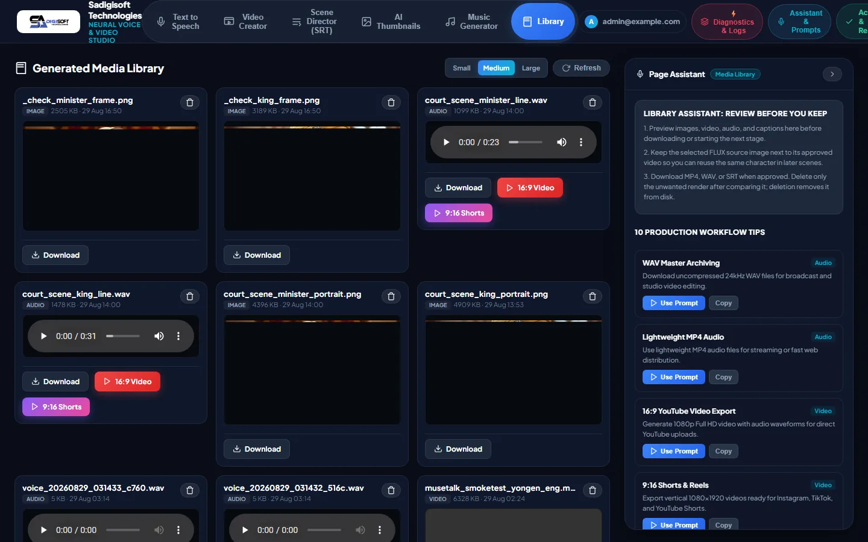Open more options on voice_031432_516c audio player
This screenshot has width=868, height=542.
point(380,530)
